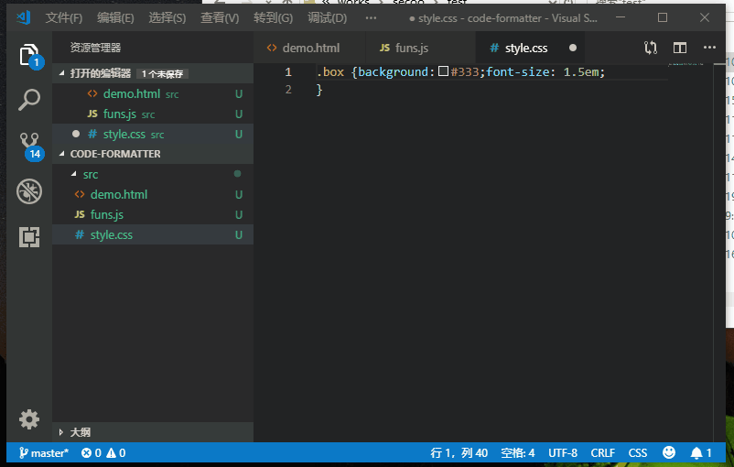
Task: Select funs.js in open editors list
Action: 153,114
